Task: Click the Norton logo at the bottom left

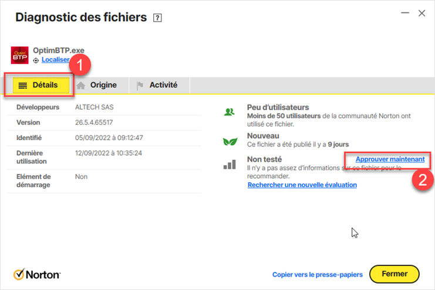Action: click(x=36, y=274)
